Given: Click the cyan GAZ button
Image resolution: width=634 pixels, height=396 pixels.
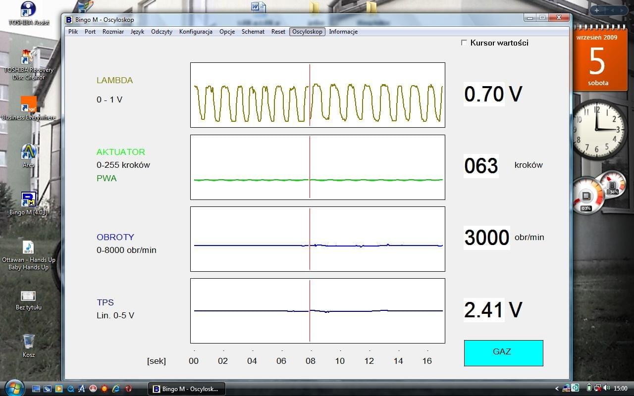Looking at the screenshot, I should [x=503, y=353].
